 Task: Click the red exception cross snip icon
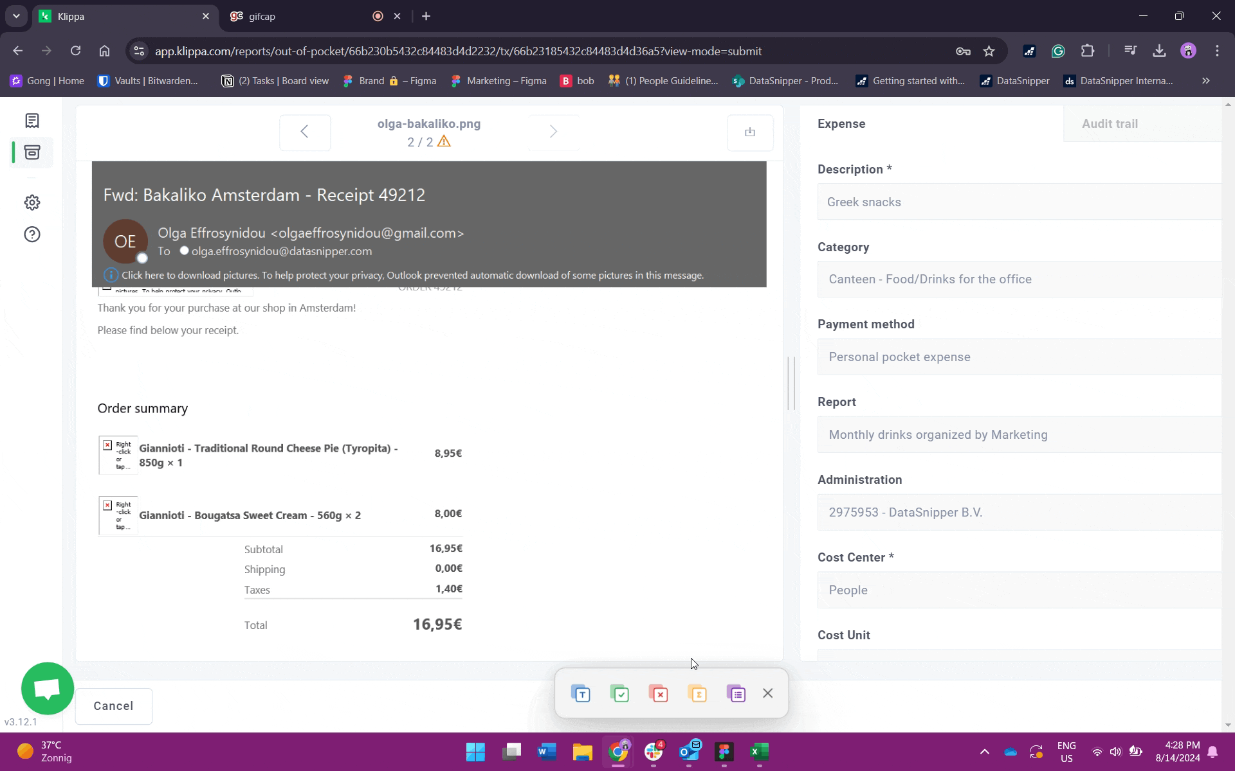(x=659, y=694)
